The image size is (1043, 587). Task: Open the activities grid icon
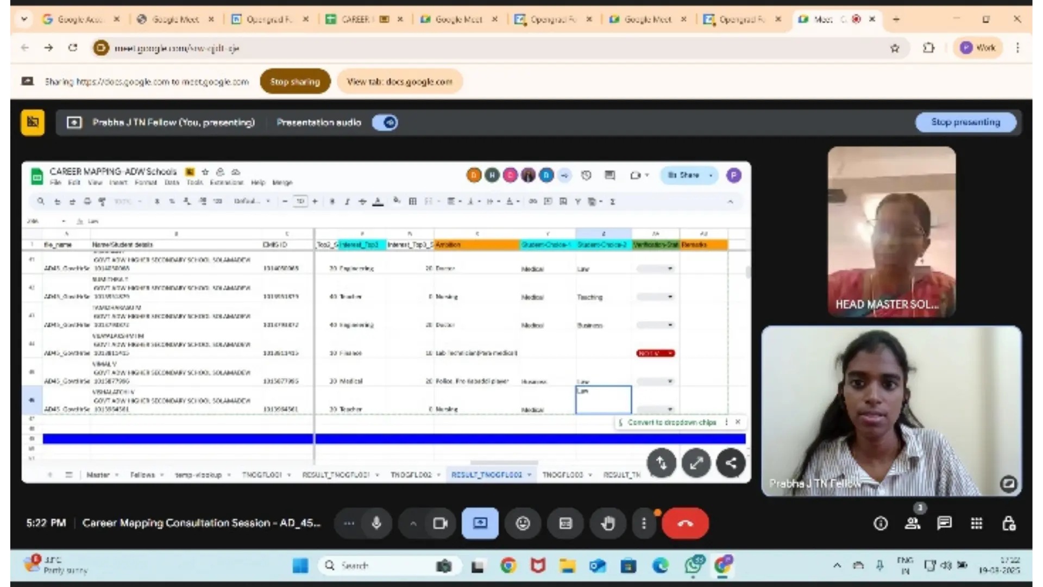click(x=976, y=523)
